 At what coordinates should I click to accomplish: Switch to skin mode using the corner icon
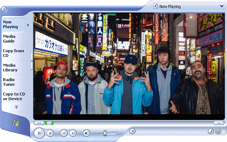218,131
